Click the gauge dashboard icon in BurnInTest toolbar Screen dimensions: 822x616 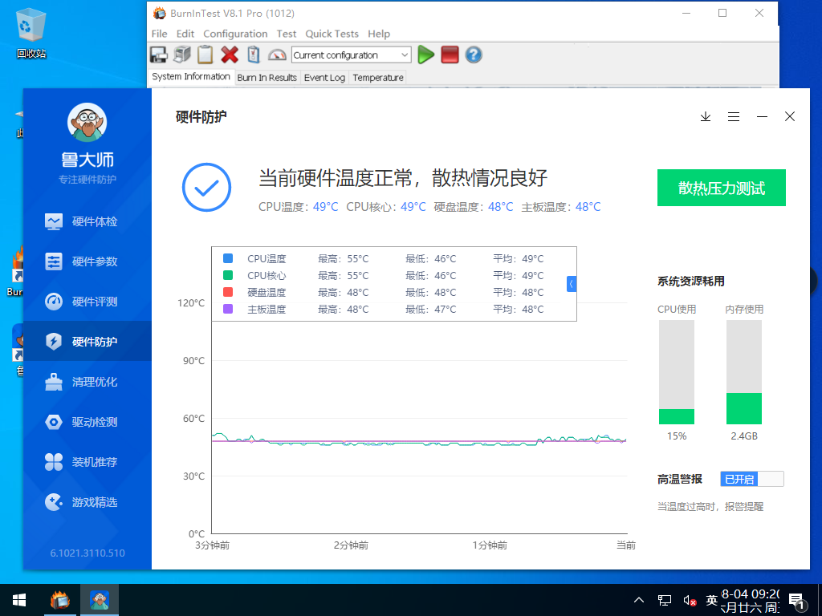coord(278,54)
